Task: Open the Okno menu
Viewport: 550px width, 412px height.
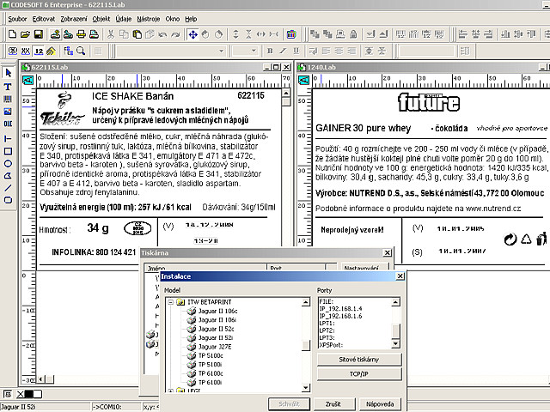Action: click(x=173, y=19)
